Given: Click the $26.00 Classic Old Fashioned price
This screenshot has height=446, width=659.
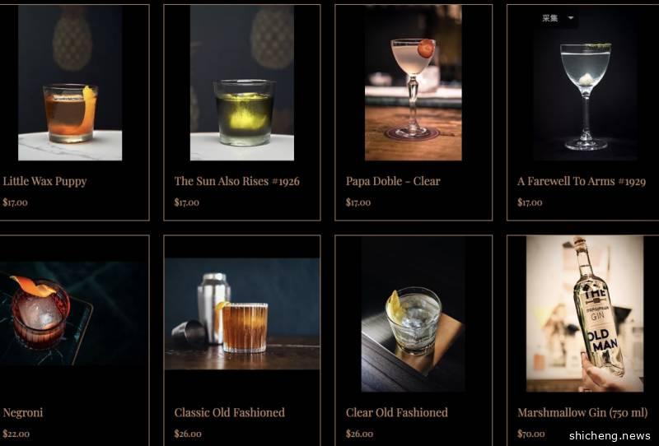Looking at the screenshot, I should tap(188, 434).
